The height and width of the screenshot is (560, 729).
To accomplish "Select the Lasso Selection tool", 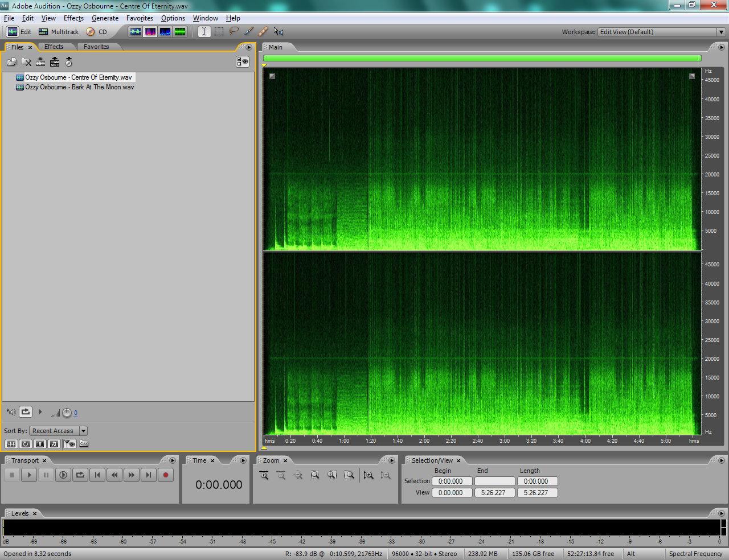I will 234,32.
